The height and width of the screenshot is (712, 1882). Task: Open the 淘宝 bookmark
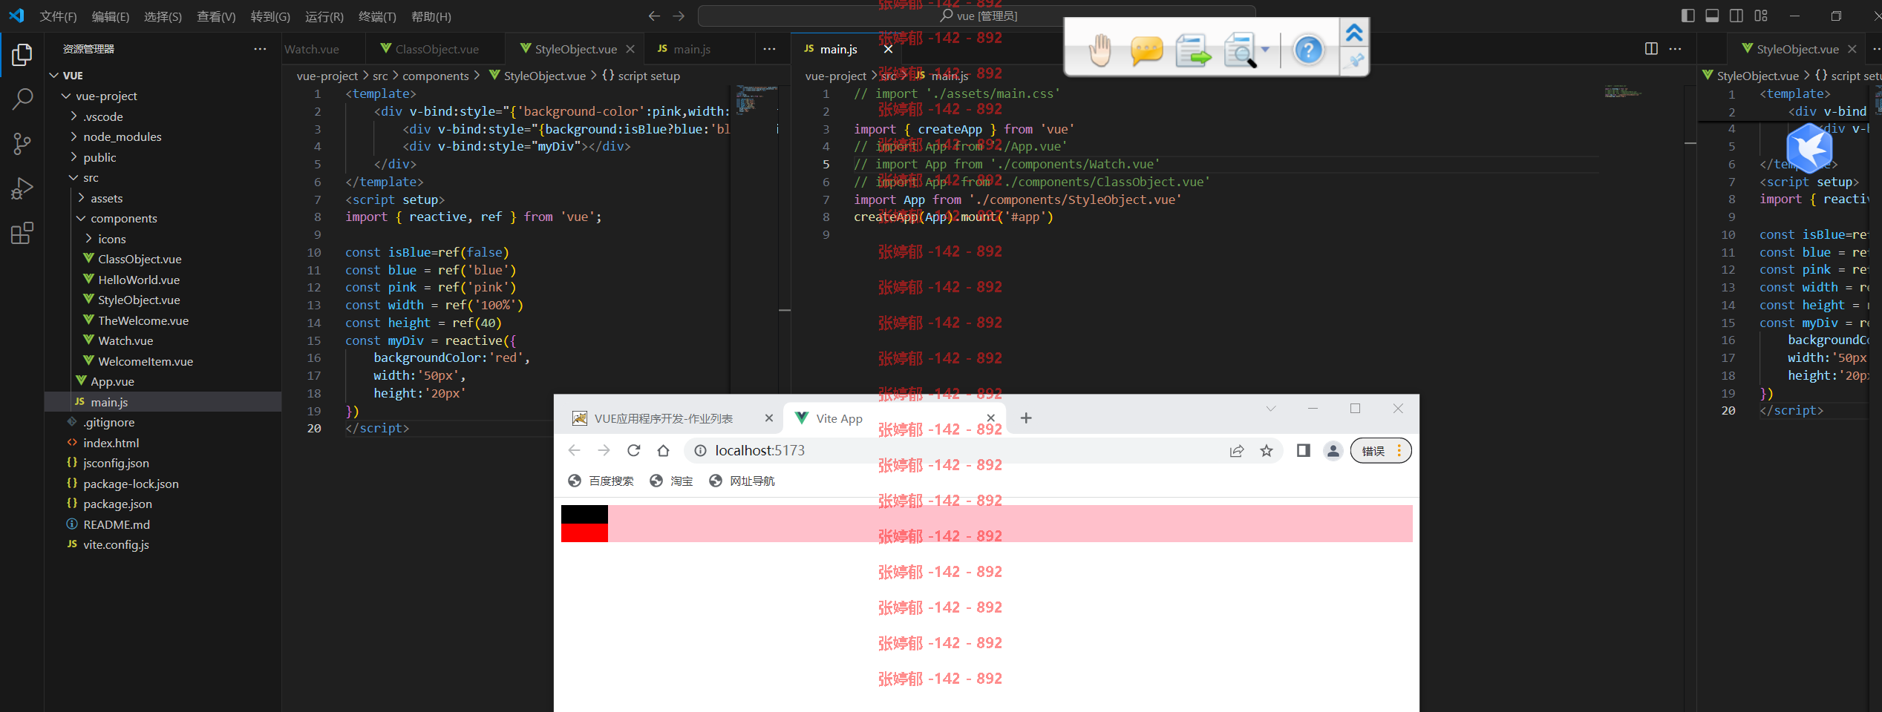coord(671,481)
